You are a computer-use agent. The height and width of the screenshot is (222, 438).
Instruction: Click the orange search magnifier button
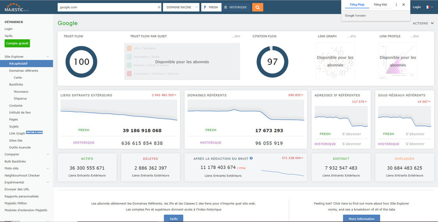257,7
